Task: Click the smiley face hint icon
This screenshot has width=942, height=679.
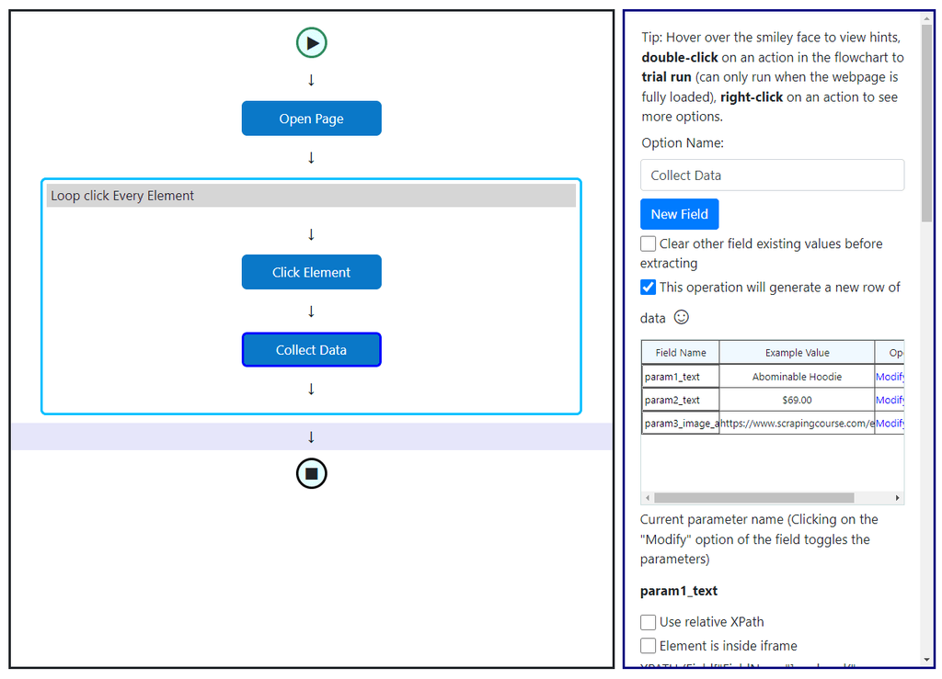Action: [x=681, y=317]
